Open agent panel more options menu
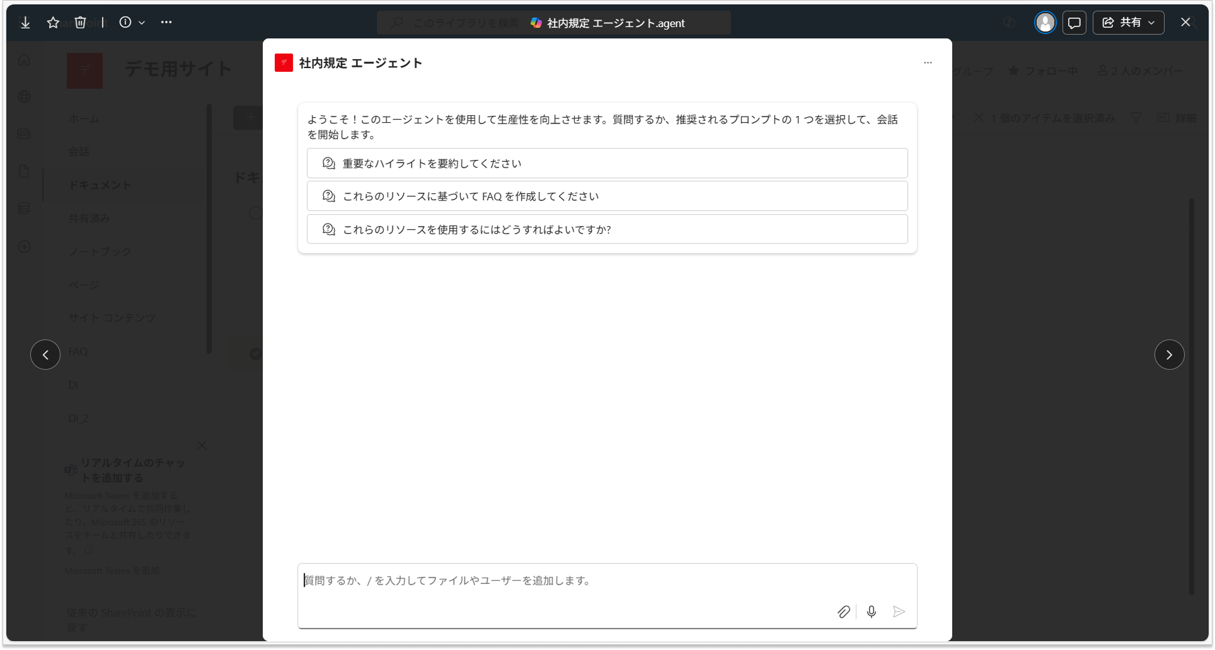1215x650 pixels. (x=928, y=63)
